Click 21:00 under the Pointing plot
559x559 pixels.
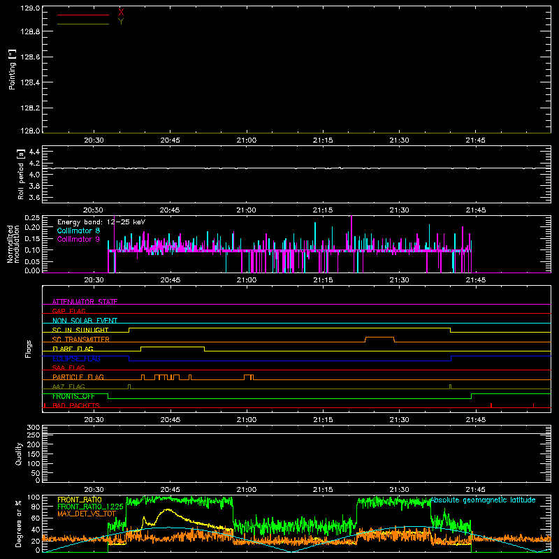point(247,140)
